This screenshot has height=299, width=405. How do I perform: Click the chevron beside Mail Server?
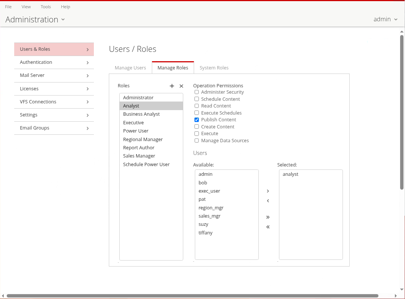pyautogui.click(x=88, y=76)
